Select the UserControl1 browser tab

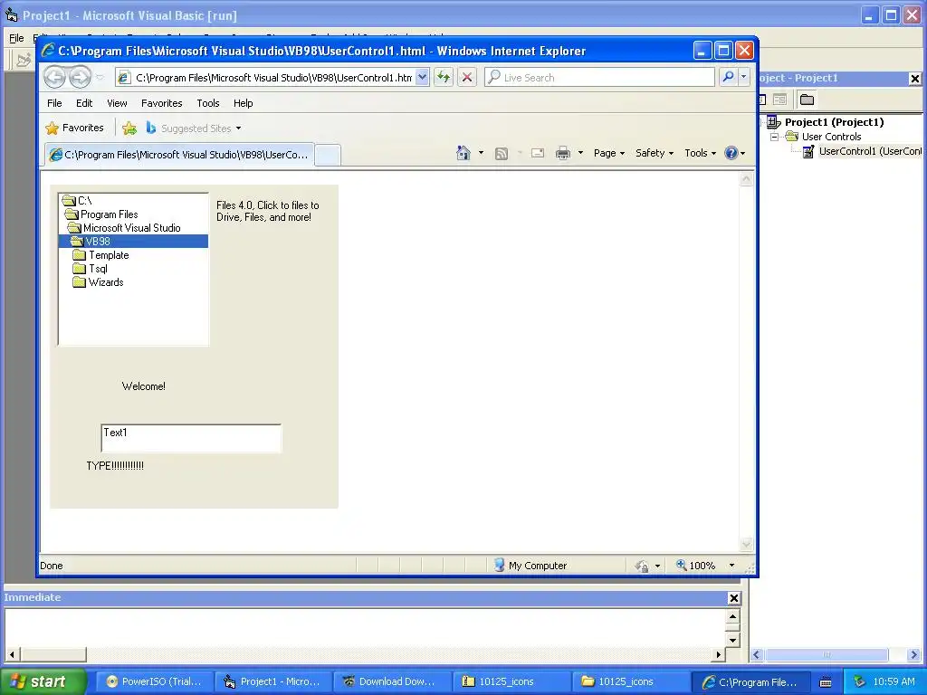(x=179, y=155)
